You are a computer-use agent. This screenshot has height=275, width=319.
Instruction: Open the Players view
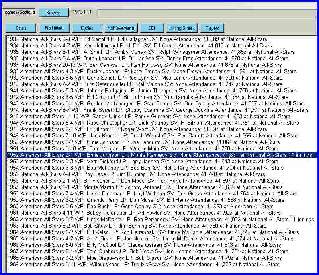point(212,28)
